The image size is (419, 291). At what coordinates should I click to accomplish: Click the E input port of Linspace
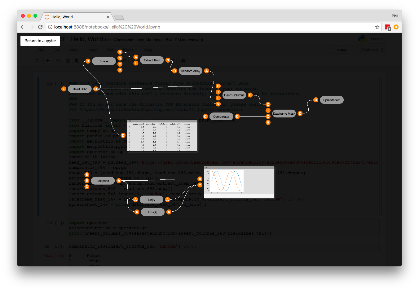[87, 181]
